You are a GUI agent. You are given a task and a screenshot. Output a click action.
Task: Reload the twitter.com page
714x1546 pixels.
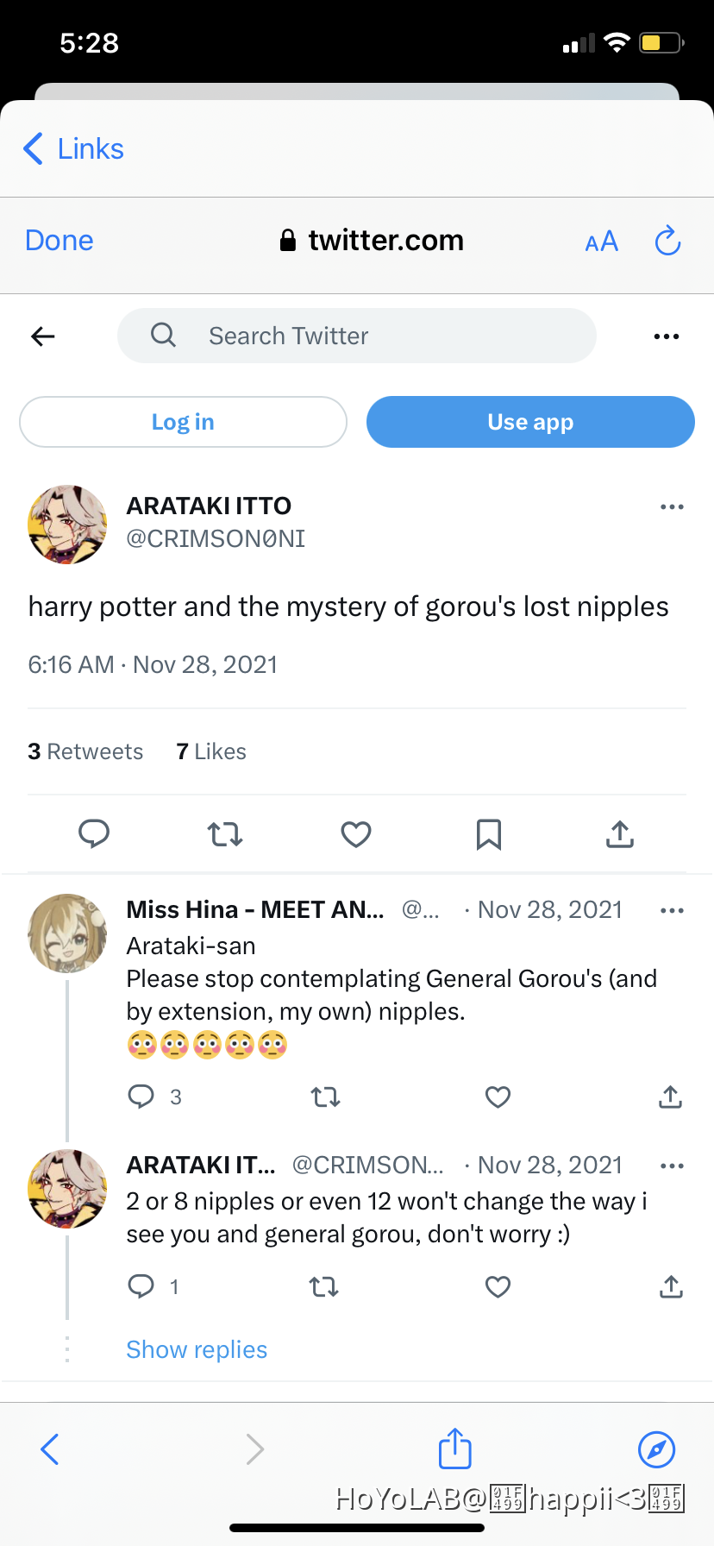point(667,242)
